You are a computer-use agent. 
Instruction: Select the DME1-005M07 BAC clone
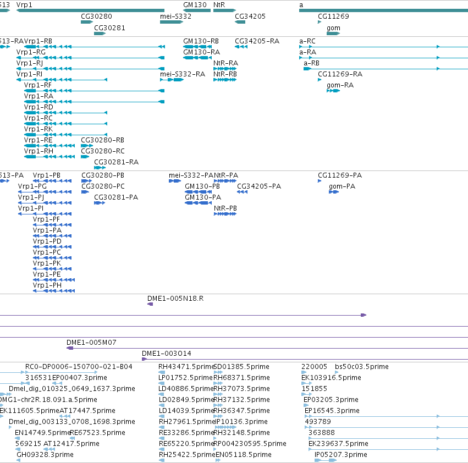click(x=267, y=348)
